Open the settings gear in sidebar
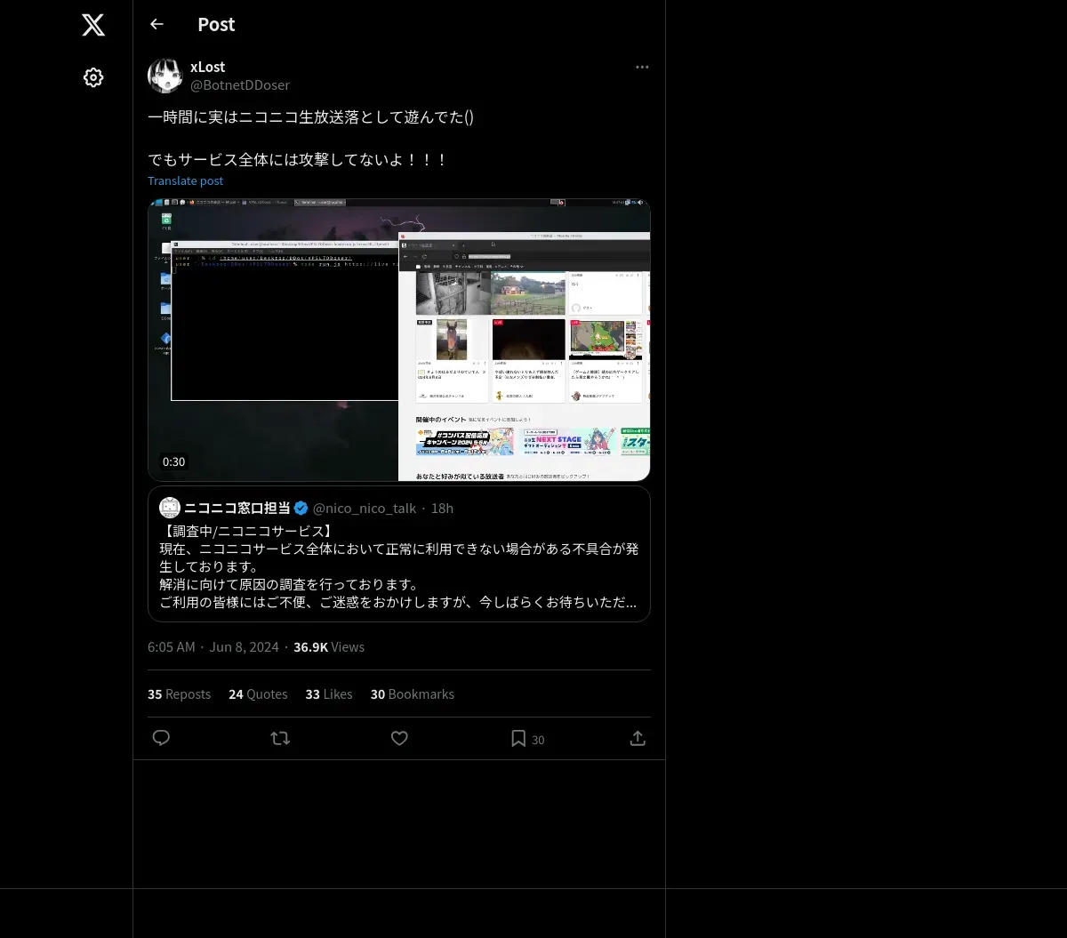This screenshot has height=938, width=1067. click(x=93, y=77)
